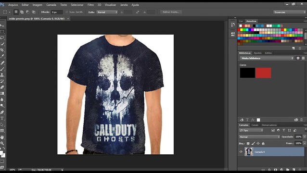Open the Filtro menu
Viewport: 307px width, 173px height.
coord(90,5)
